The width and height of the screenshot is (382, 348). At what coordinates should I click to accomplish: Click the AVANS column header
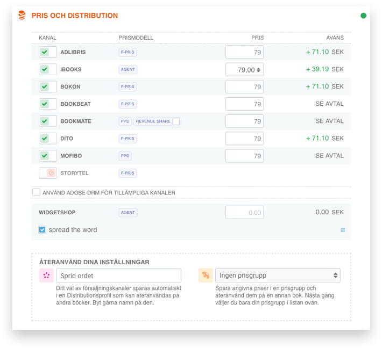pyautogui.click(x=335, y=38)
